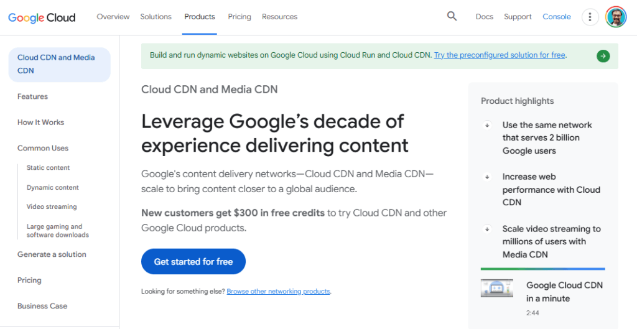Click 'Get started for free' button
Viewport: 637px width, 329px height.
193,262
